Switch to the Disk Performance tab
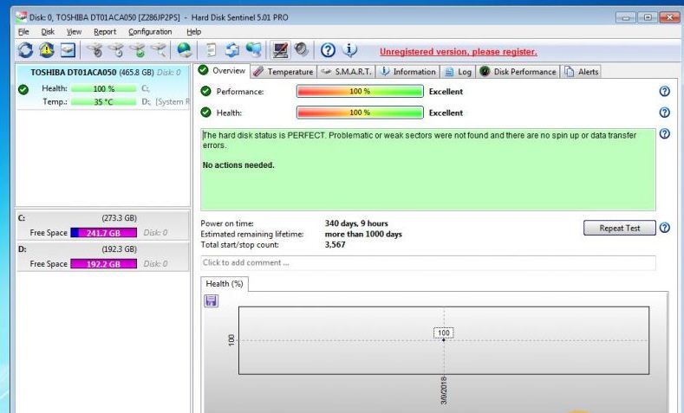 pos(518,72)
